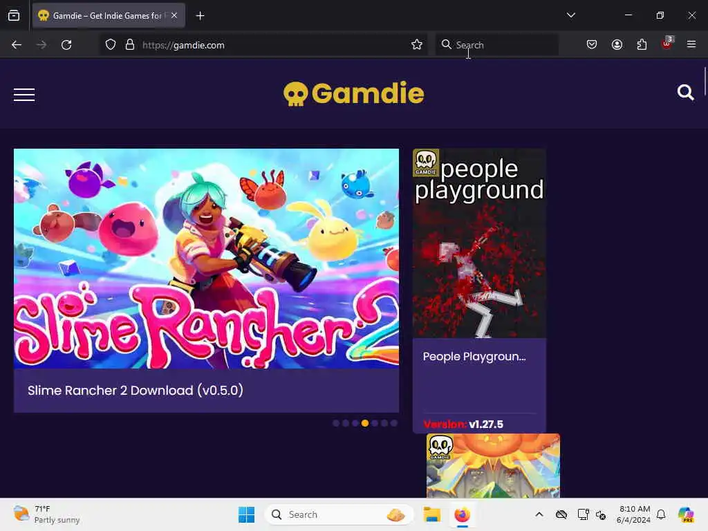The width and height of the screenshot is (708, 531).
Task: Go back with the browser back arrow
Action: coord(17,45)
